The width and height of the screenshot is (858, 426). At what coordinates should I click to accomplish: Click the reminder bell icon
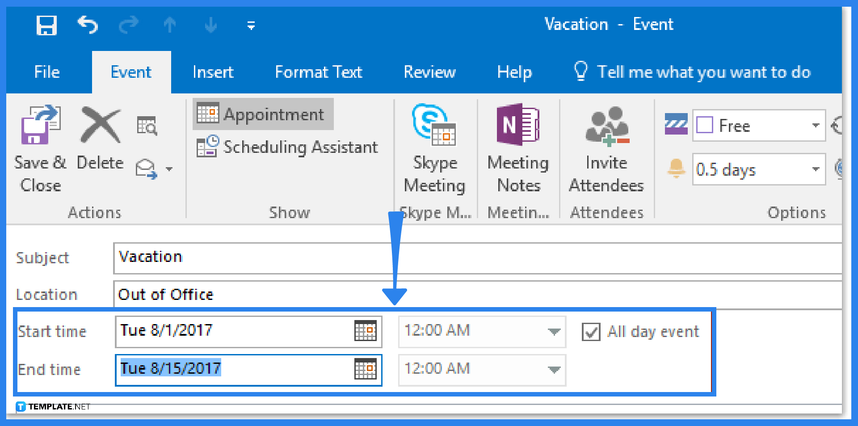click(676, 169)
